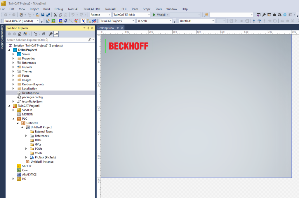Image resolution: width=299 pixels, height=198 pixels.
Task: Click the Cut scissors icon
Action: 55,15
